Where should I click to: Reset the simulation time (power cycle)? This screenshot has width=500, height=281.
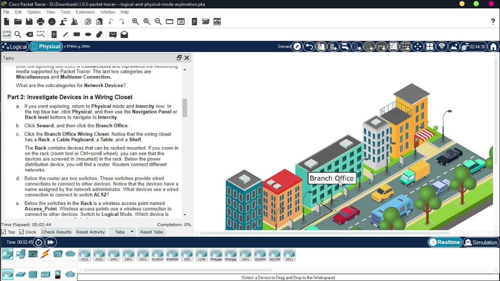pyautogui.click(x=39, y=242)
